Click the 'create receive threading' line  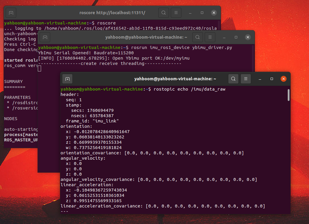click(x=110, y=63)
